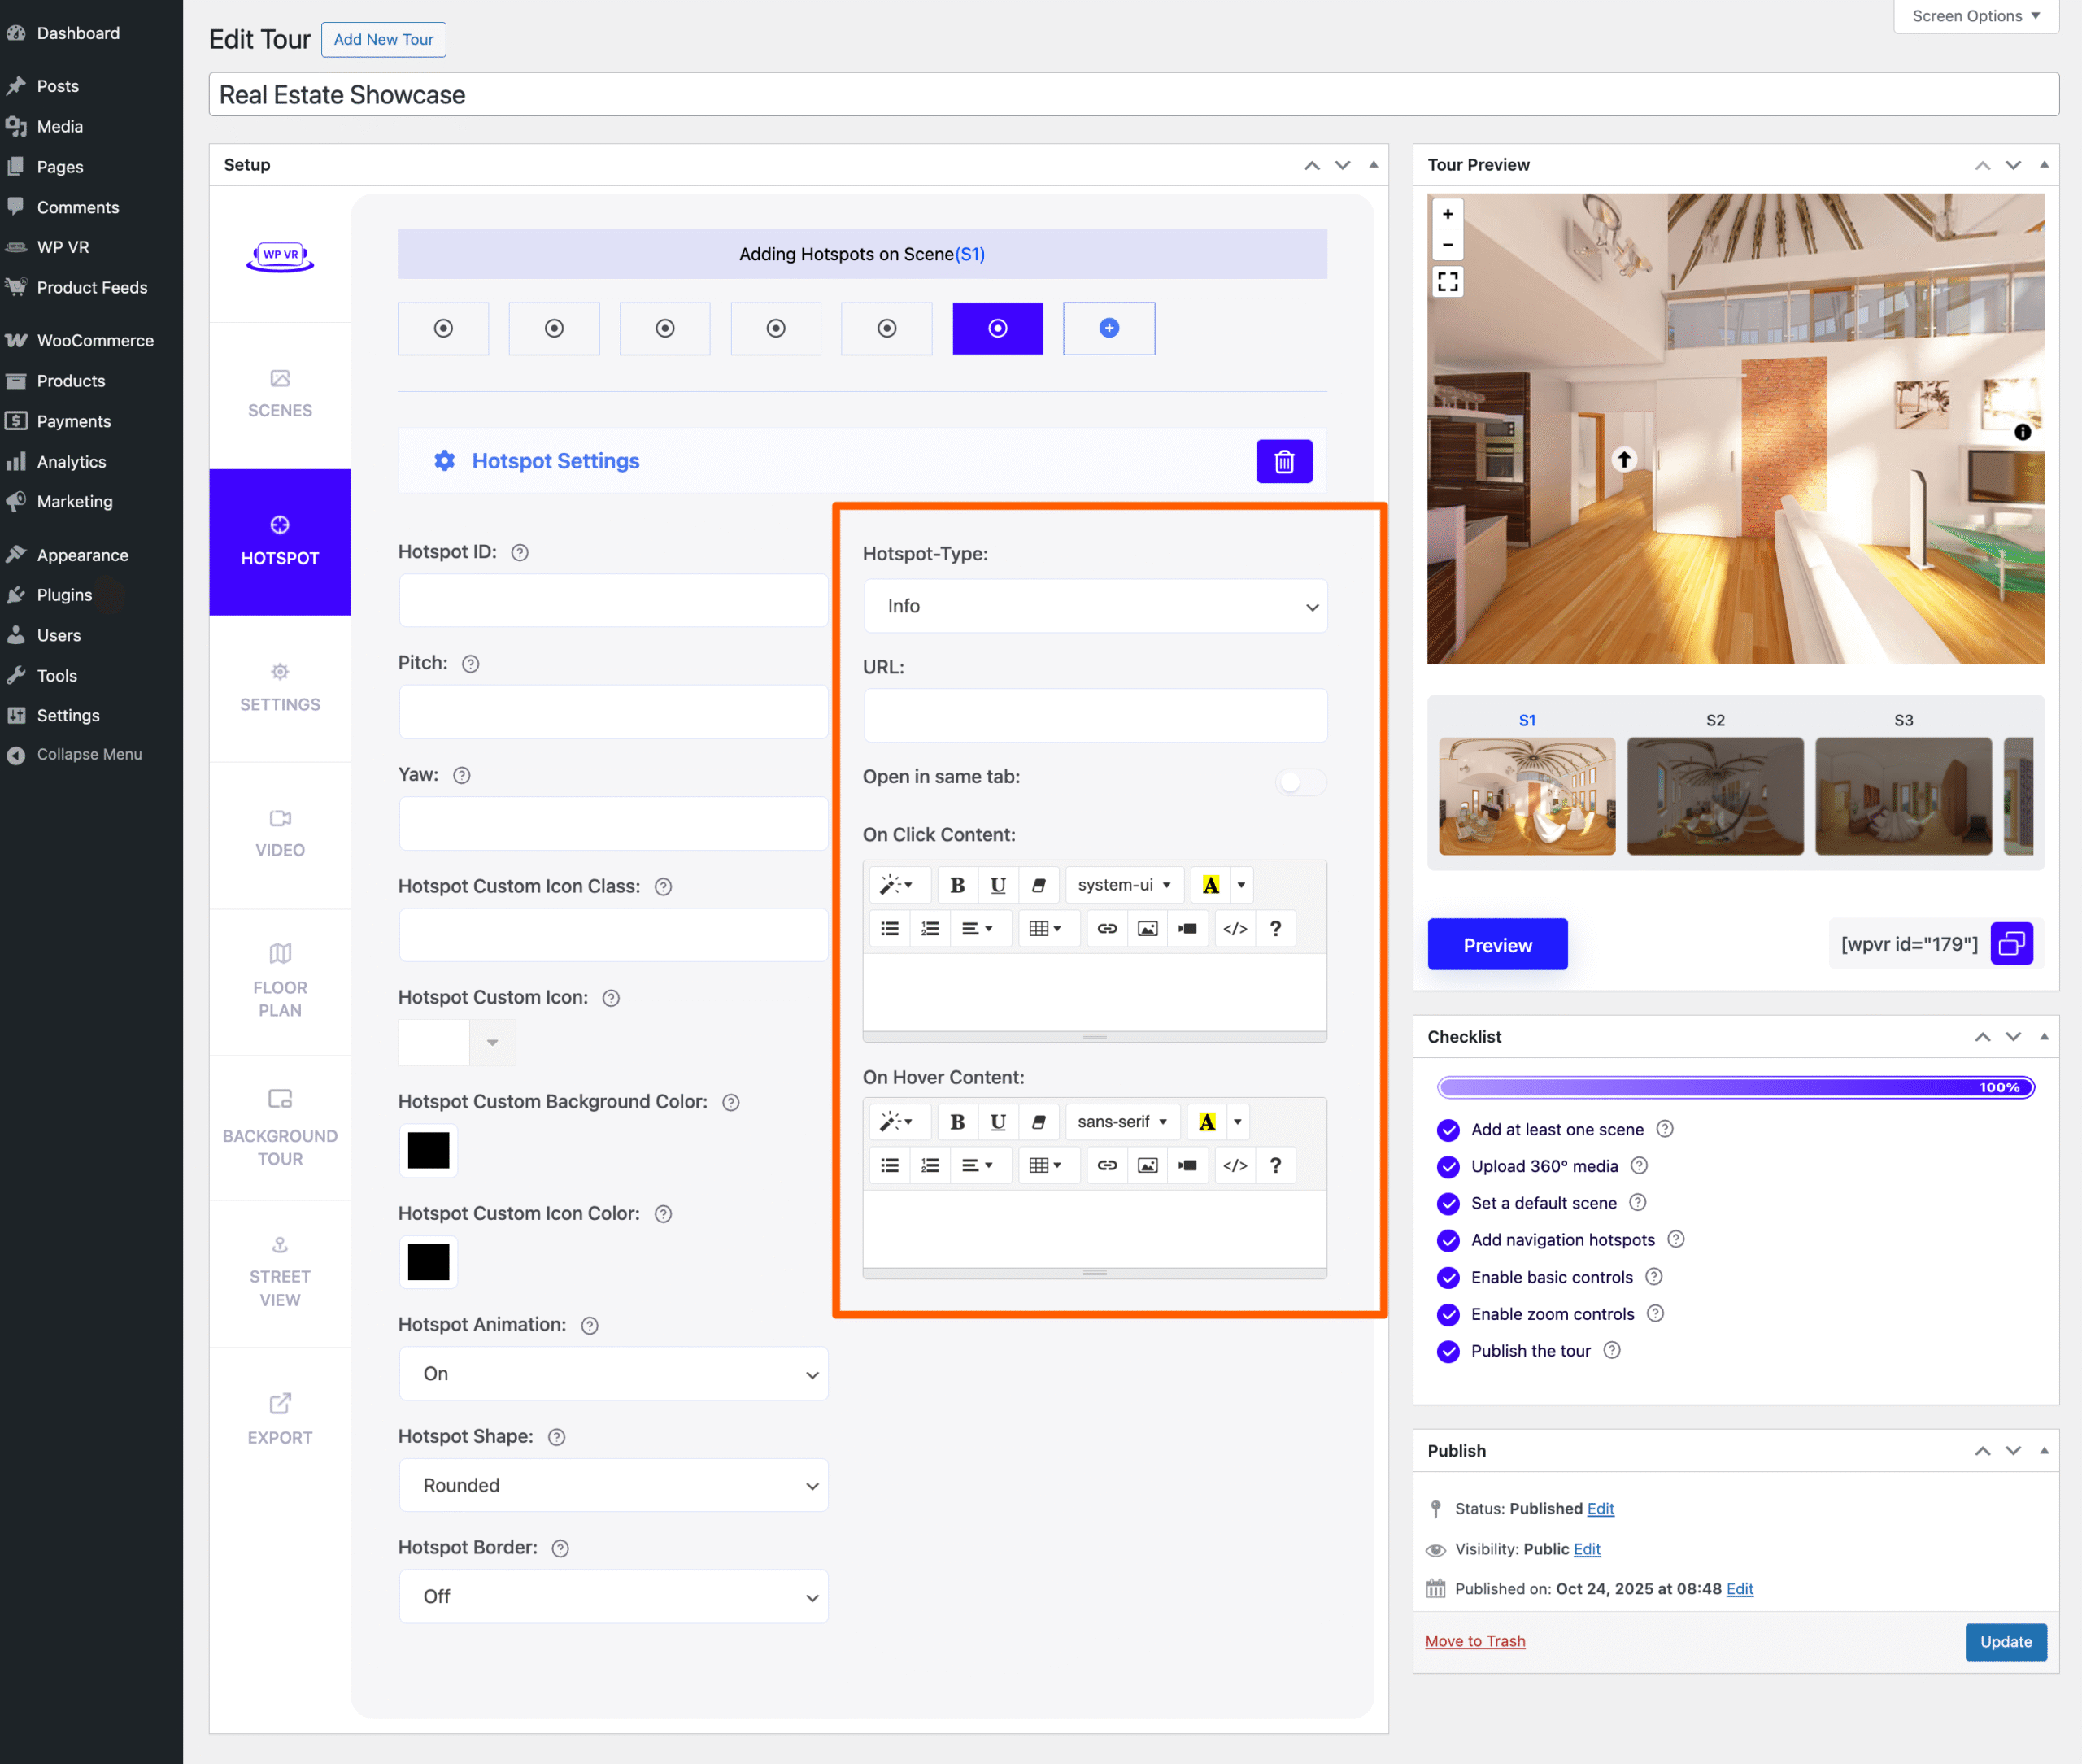Switch to the SCENES tab

(x=280, y=394)
